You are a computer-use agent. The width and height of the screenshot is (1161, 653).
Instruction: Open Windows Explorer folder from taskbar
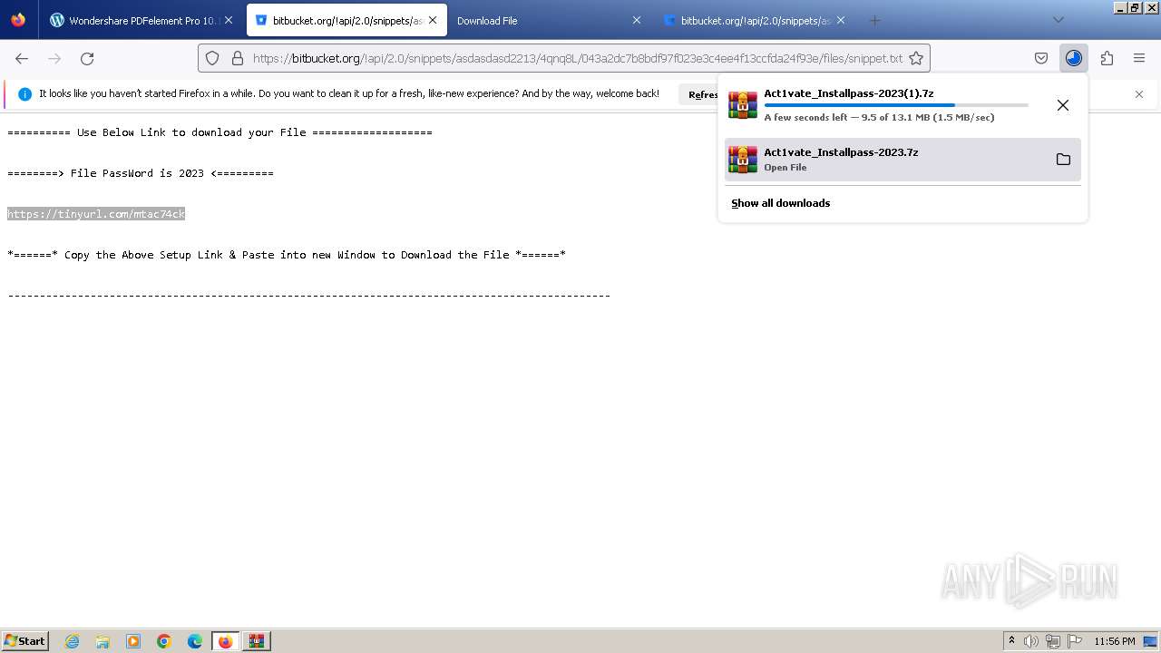click(102, 641)
